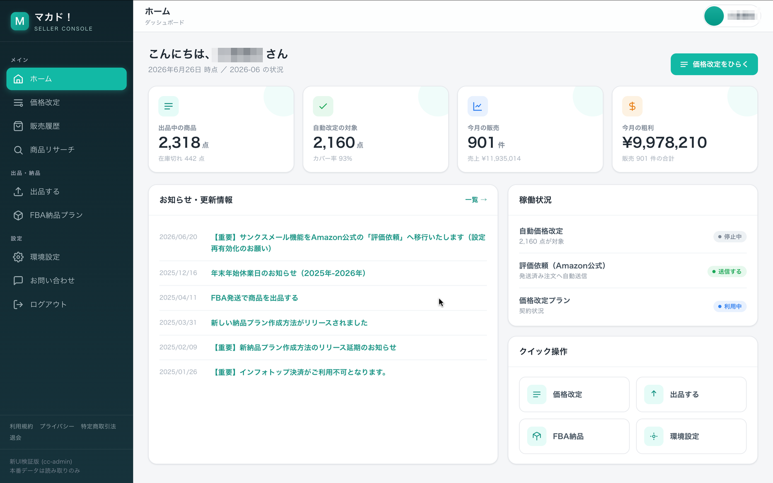Click the home icon in sidebar

click(x=18, y=79)
